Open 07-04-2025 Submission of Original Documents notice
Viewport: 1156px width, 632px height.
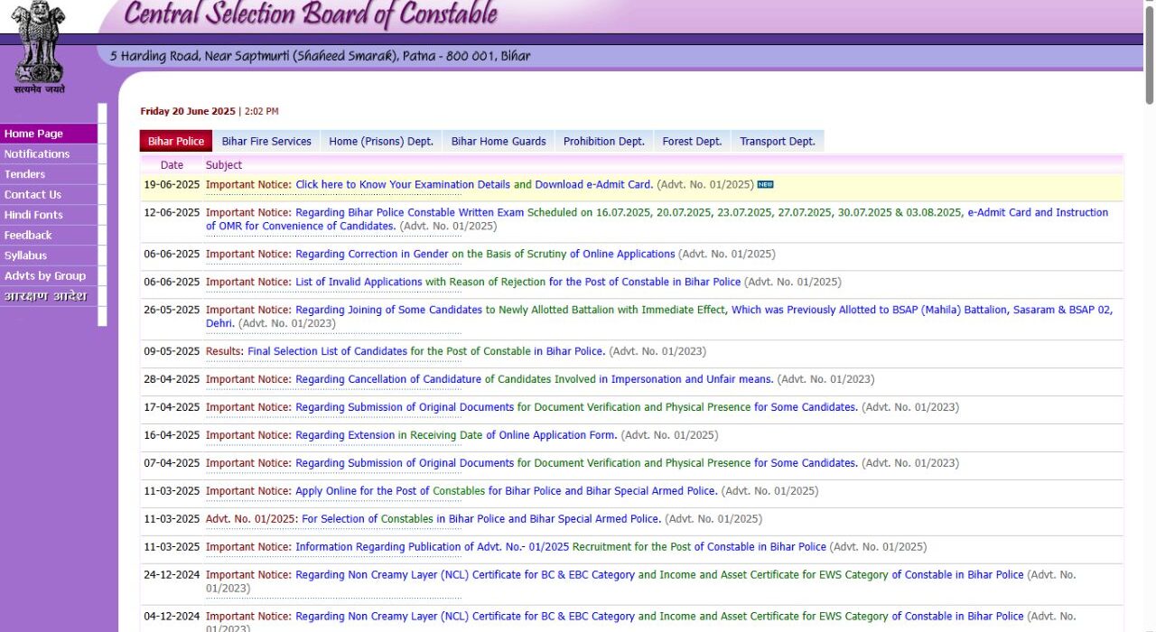click(405, 463)
